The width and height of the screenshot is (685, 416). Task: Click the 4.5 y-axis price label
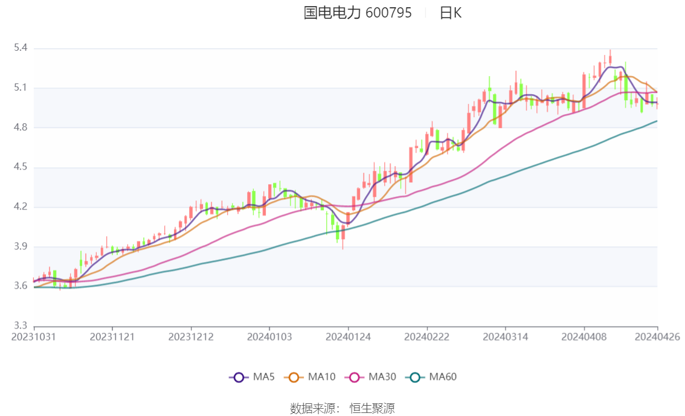[21, 167]
